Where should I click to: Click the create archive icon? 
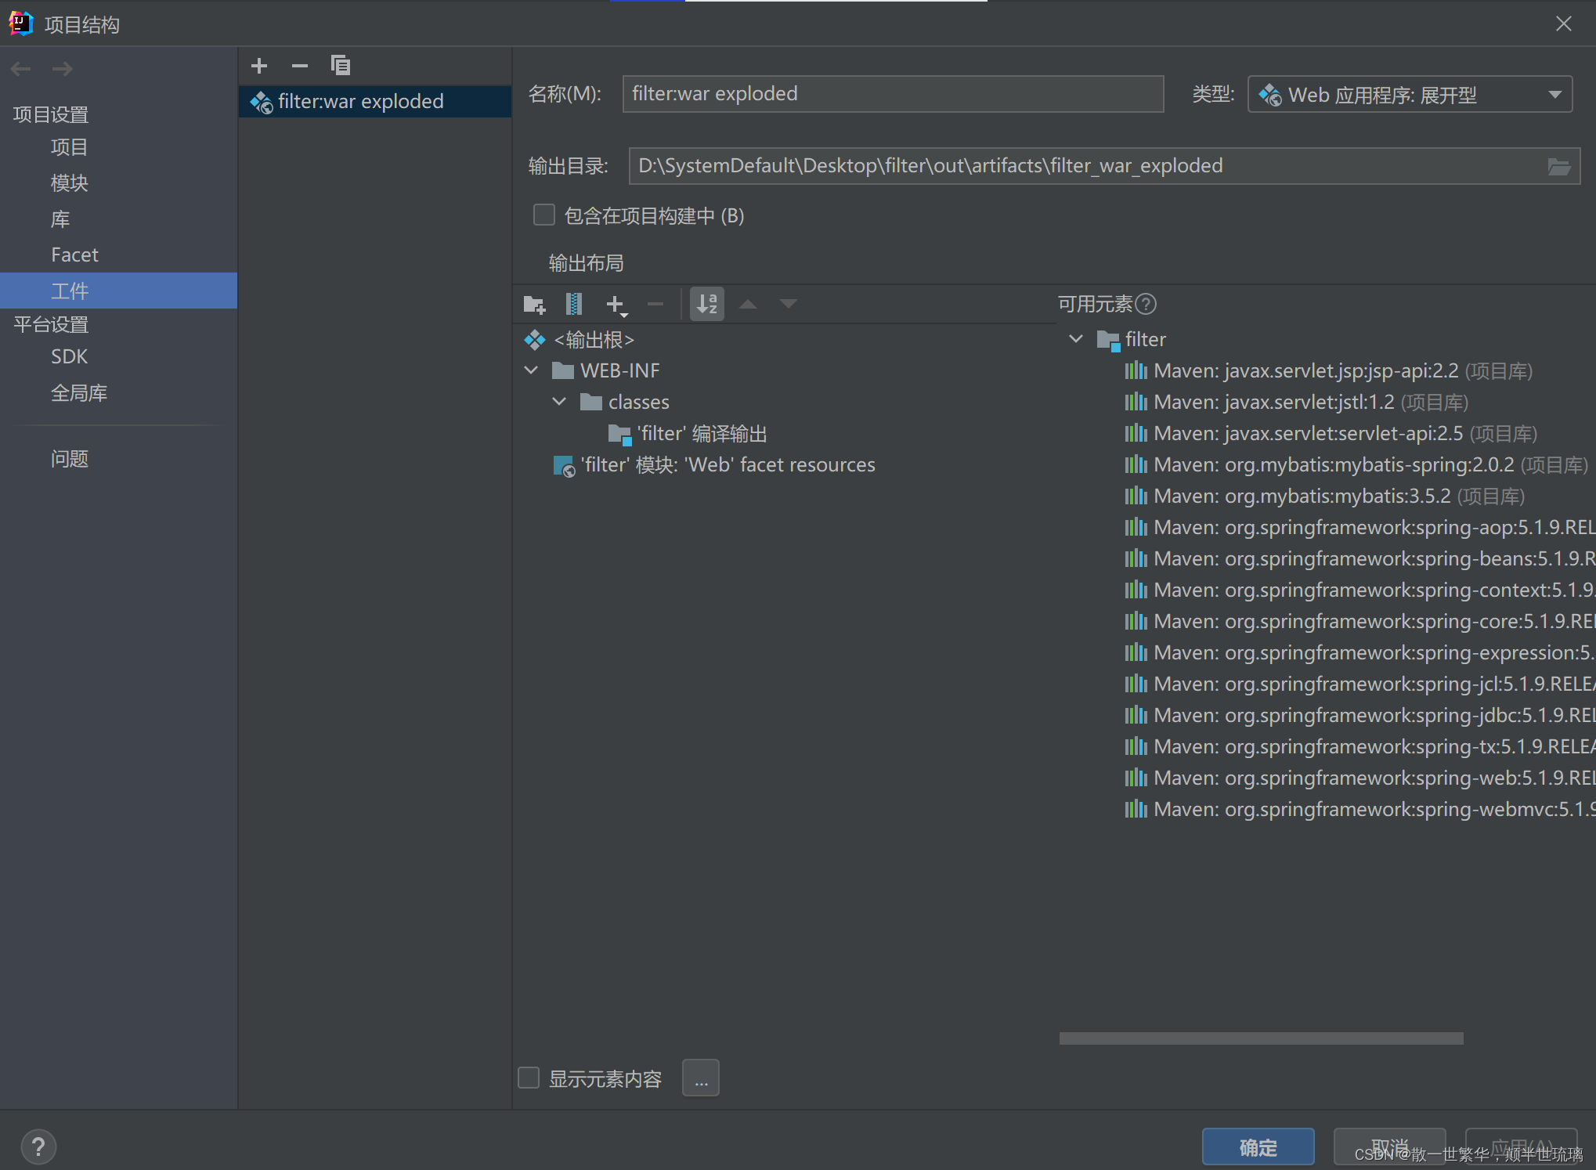pyautogui.click(x=574, y=304)
